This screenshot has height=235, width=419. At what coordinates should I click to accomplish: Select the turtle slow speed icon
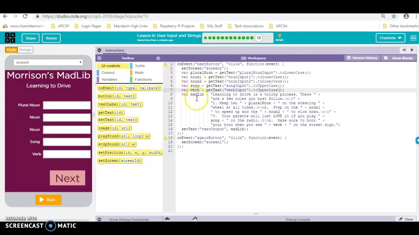point(167,219)
